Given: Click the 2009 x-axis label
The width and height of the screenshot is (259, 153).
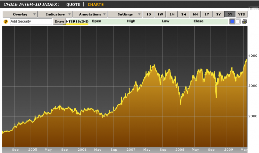Looking at the screenshot, I should pyautogui.click(x=228, y=150).
